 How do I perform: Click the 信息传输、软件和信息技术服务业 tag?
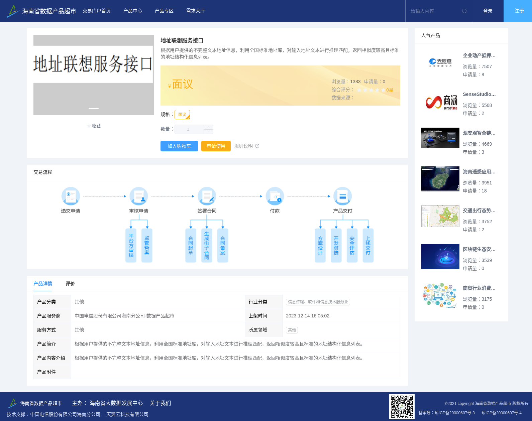point(318,302)
